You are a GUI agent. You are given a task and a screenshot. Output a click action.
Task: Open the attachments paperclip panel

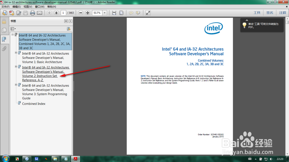pos(4,48)
